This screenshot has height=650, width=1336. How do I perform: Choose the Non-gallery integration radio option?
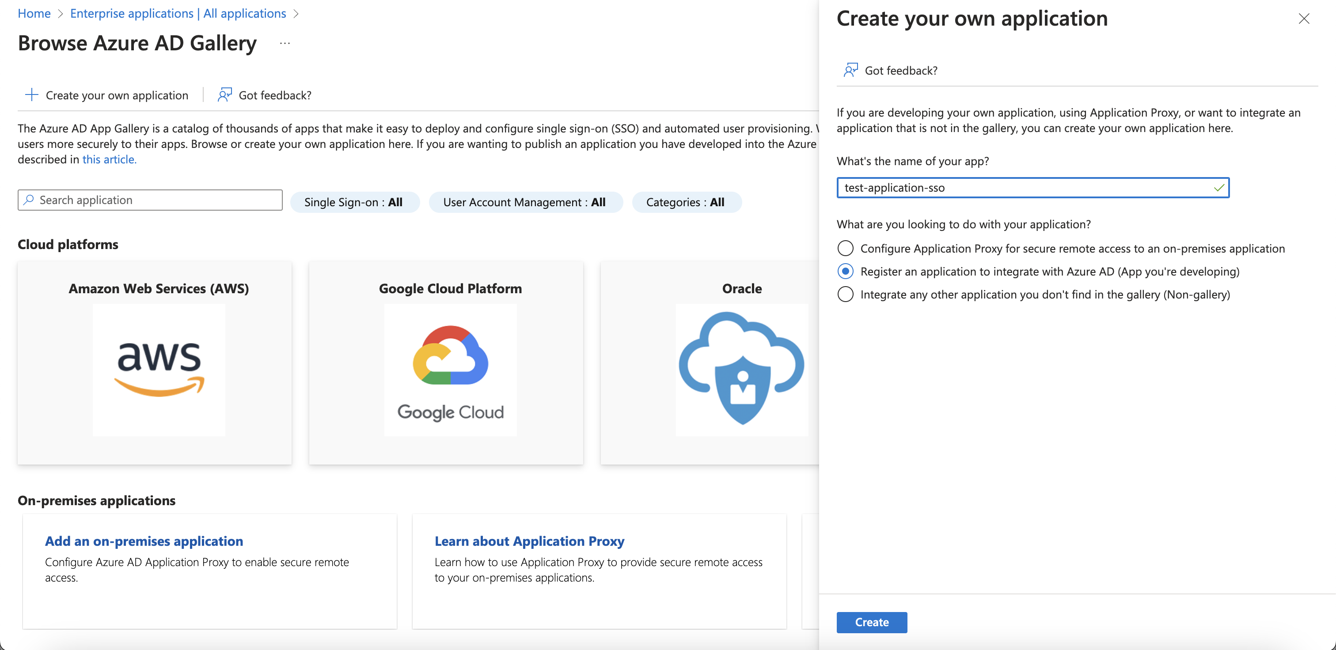point(845,294)
